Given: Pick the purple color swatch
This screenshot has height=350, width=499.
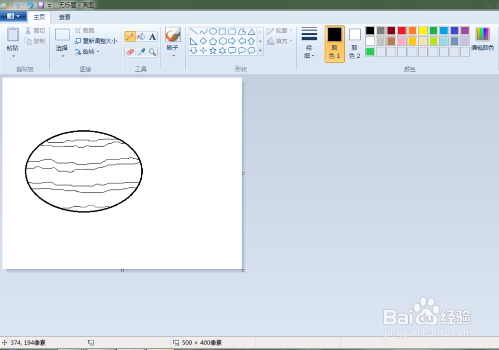Looking at the screenshot, I should point(465,30).
